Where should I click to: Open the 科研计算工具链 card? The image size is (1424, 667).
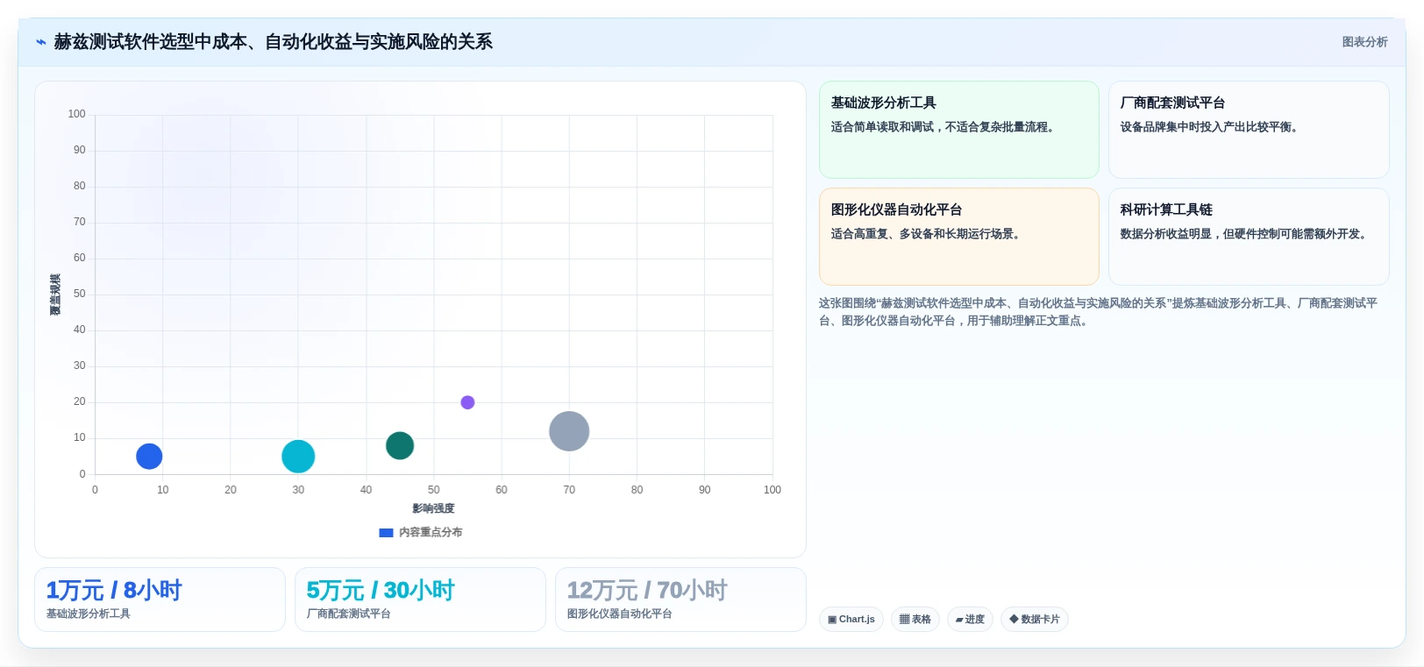(1249, 237)
